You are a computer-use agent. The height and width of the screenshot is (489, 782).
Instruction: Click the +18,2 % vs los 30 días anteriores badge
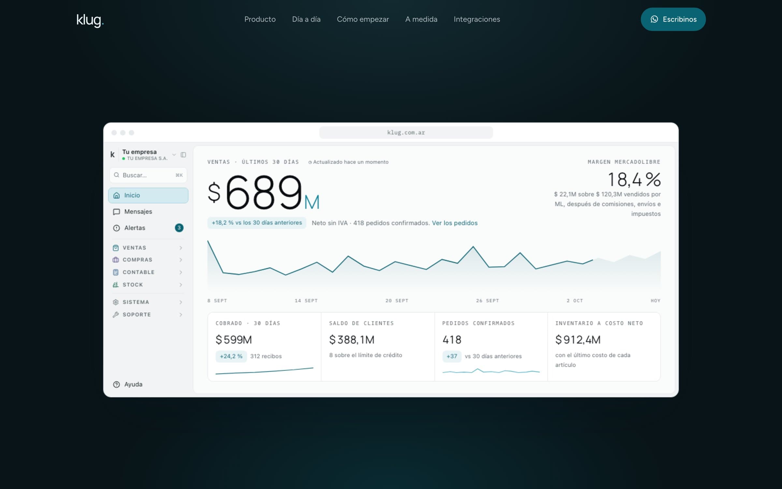[257, 223]
